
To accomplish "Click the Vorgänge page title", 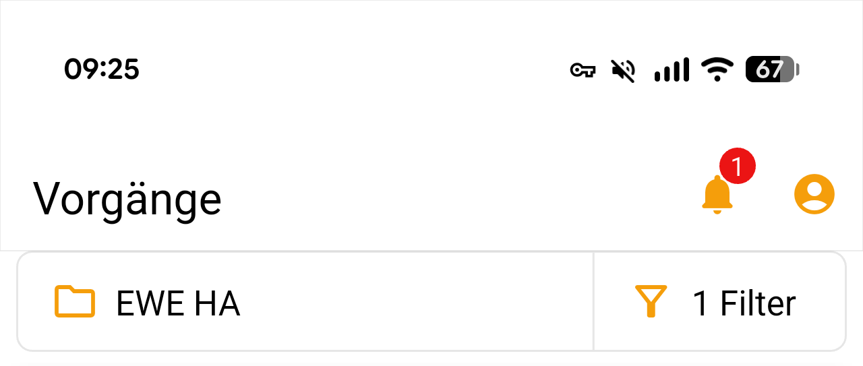I will point(127,199).
